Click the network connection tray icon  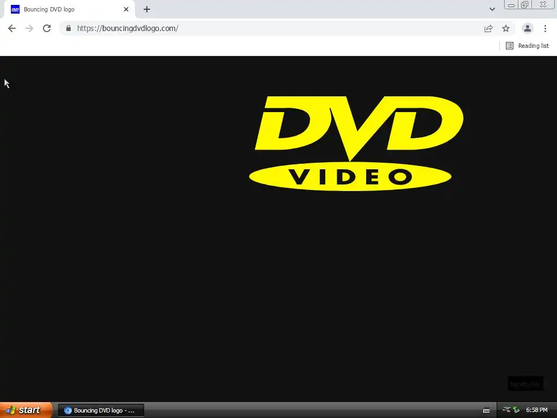[x=506, y=410]
